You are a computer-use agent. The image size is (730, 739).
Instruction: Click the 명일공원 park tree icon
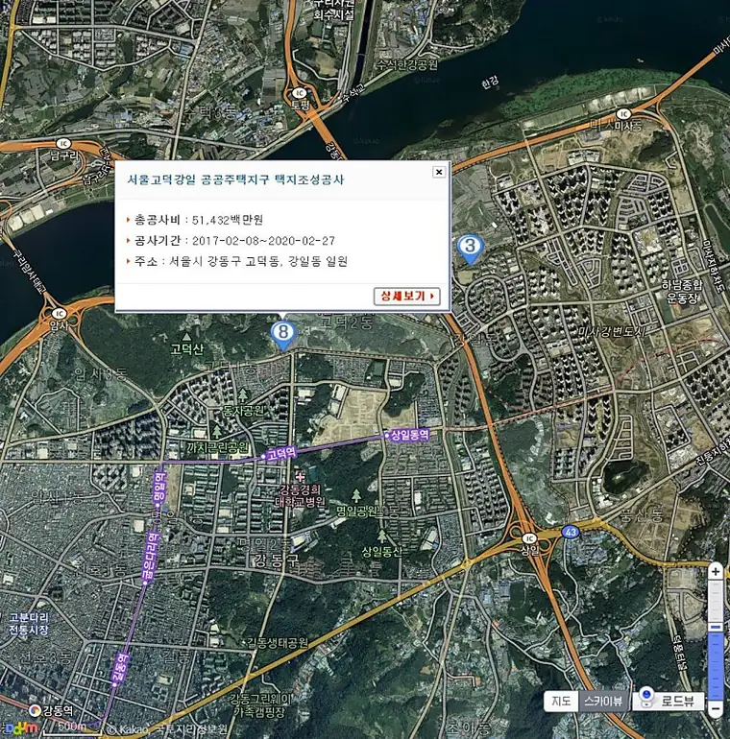tap(356, 495)
